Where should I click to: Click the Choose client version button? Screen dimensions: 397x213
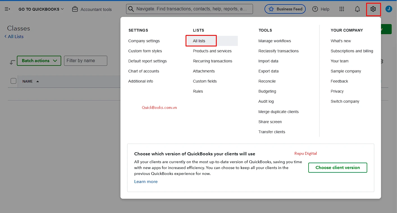tap(337, 167)
